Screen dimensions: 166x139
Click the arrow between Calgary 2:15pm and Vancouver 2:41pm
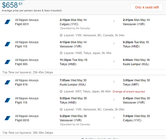[114, 21]
